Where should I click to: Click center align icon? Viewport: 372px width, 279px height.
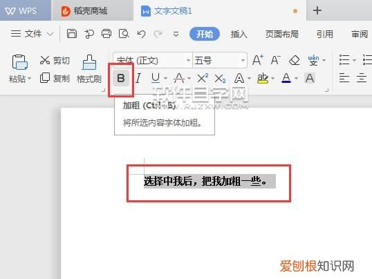362,78
